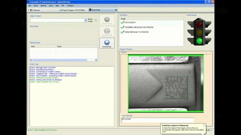Click the DATA ENTRY green checkmark icon

[122, 22]
